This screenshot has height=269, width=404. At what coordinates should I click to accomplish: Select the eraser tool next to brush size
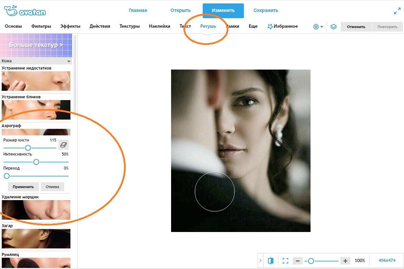coord(63,145)
